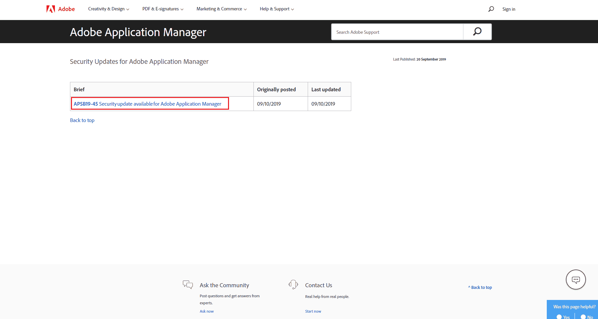Viewport: 598px width, 319px height.
Task: Click the footer Back to top link
Action: (480, 287)
